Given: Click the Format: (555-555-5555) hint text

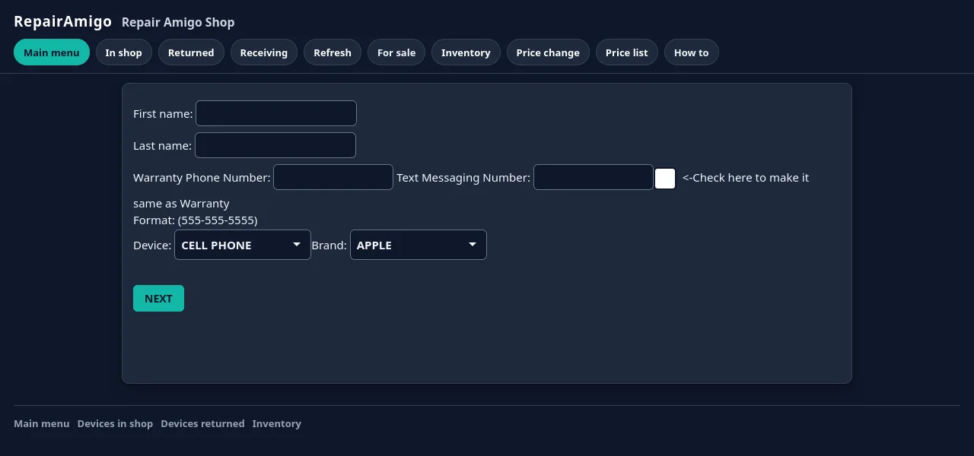Looking at the screenshot, I should 196,220.
